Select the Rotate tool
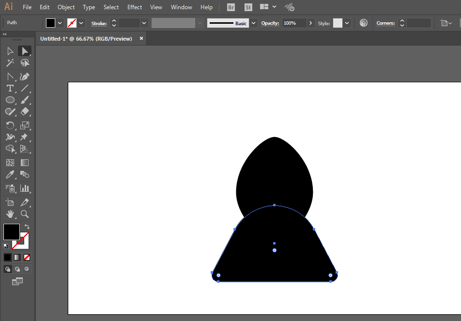Viewport: 461px width, 321px height. point(10,125)
